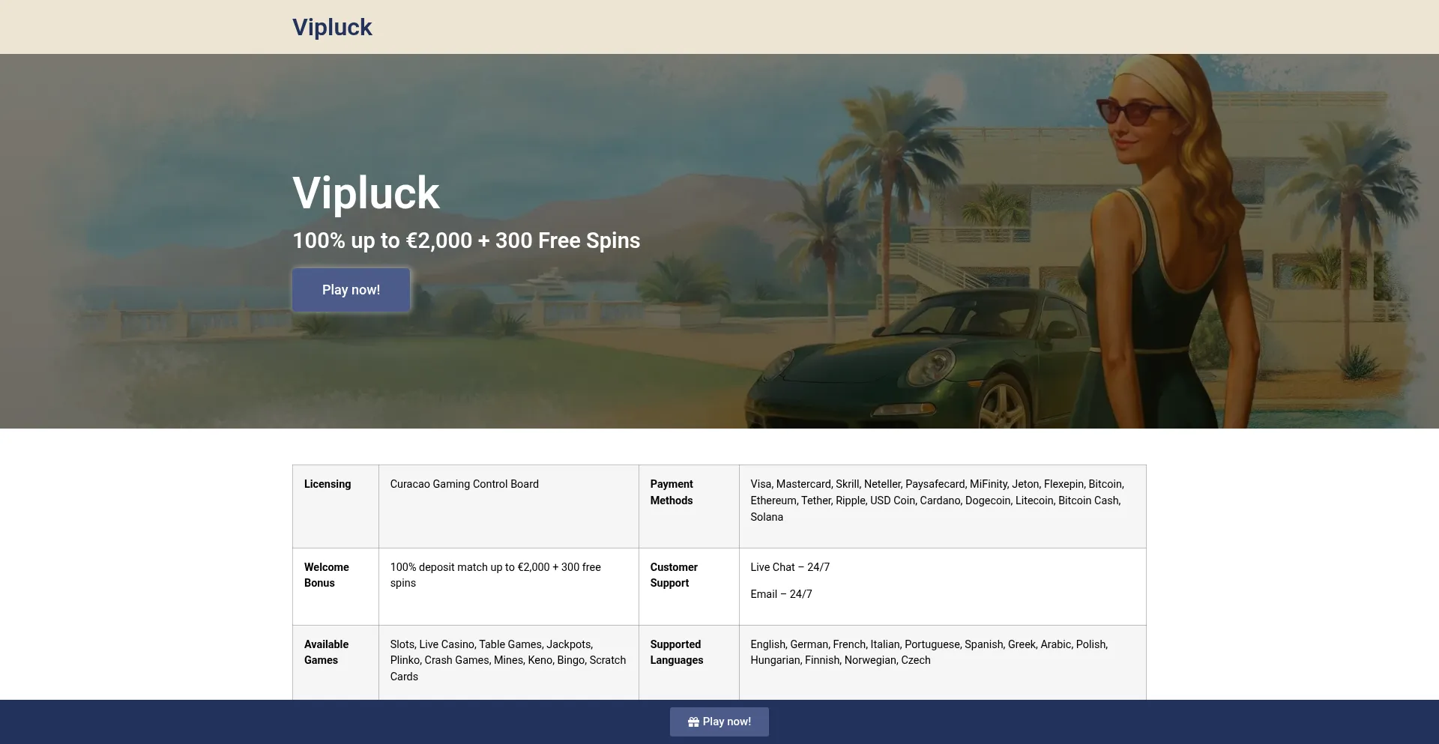
Task: Select the '100% up to €2,000 + 300 Free Spins' text
Action: (466, 241)
